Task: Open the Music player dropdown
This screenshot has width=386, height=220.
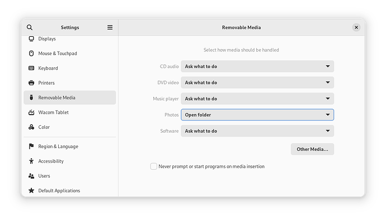Action: click(x=257, y=99)
